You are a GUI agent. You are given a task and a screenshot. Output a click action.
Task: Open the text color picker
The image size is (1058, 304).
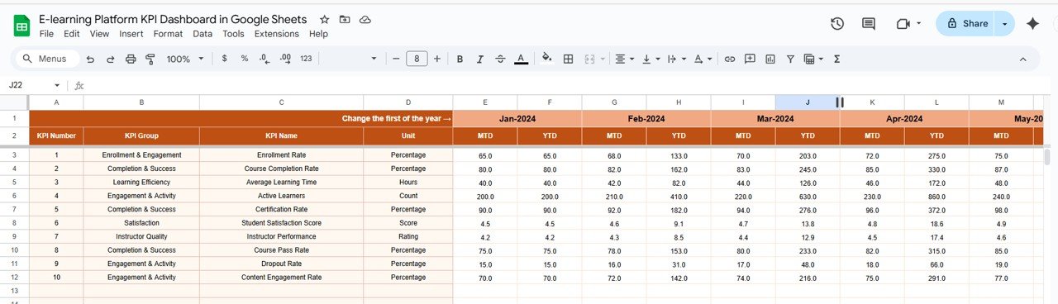point(521,59)
